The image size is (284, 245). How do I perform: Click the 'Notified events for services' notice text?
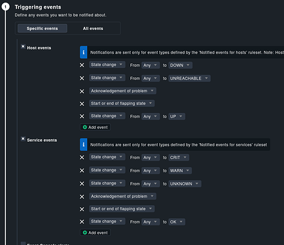tap(179, 145)
